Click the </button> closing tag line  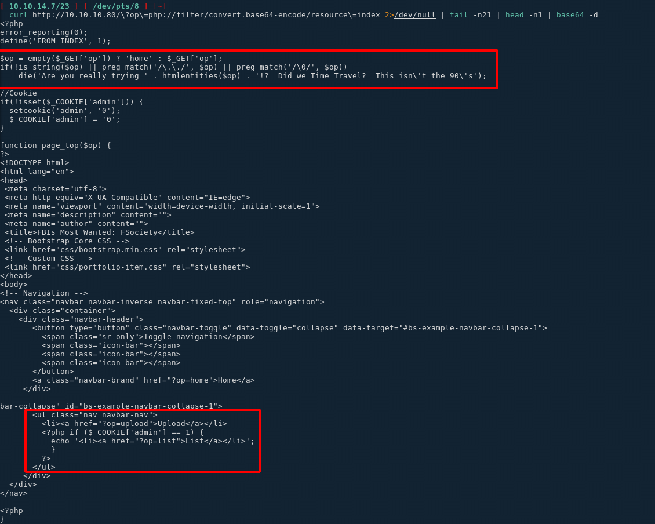pos(53,372)
